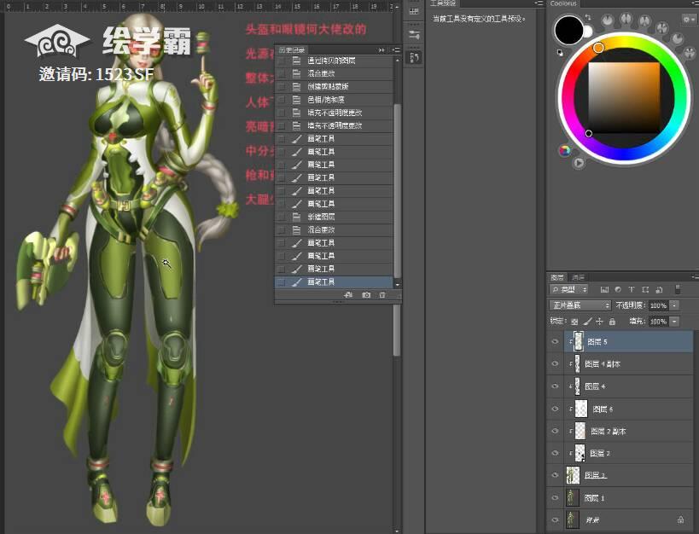Image resolution: width=699 pixels, height=534 pixels.
Task: Click the smart object filter icon
Action: tap(660, 290)
